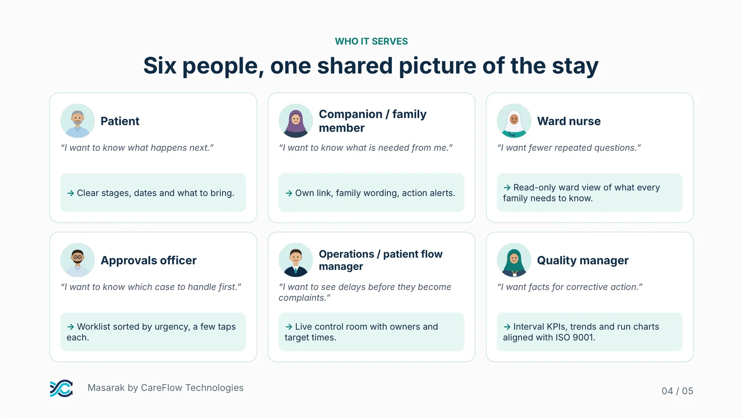
Task: Click the arrow before Clear stages text
Action: 71,193
